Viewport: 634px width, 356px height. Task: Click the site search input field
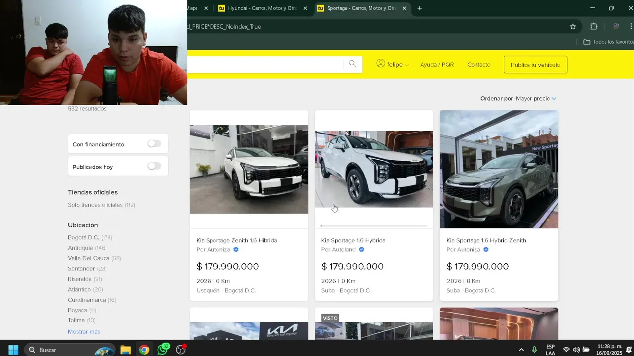(265, 64)
